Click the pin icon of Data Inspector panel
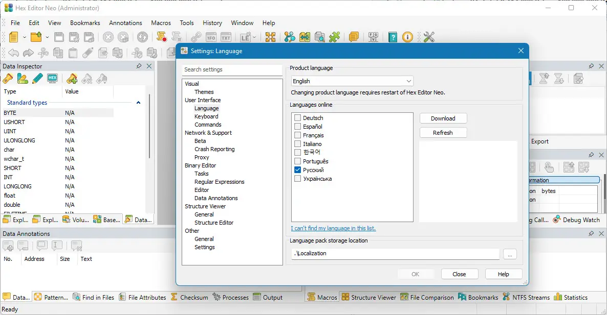The height and width of the screenshot is (315, 607). 139,66
